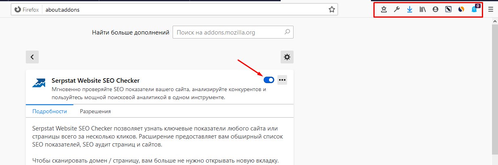Open the developer wrench tool icon
The width and height of the screenshot is (498, 165).
[x=397, y=10]
